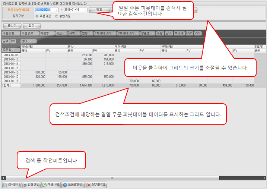267x189 pixels.
Task: Open the end date 2013-01-18 dropdown
Action: 85,10
